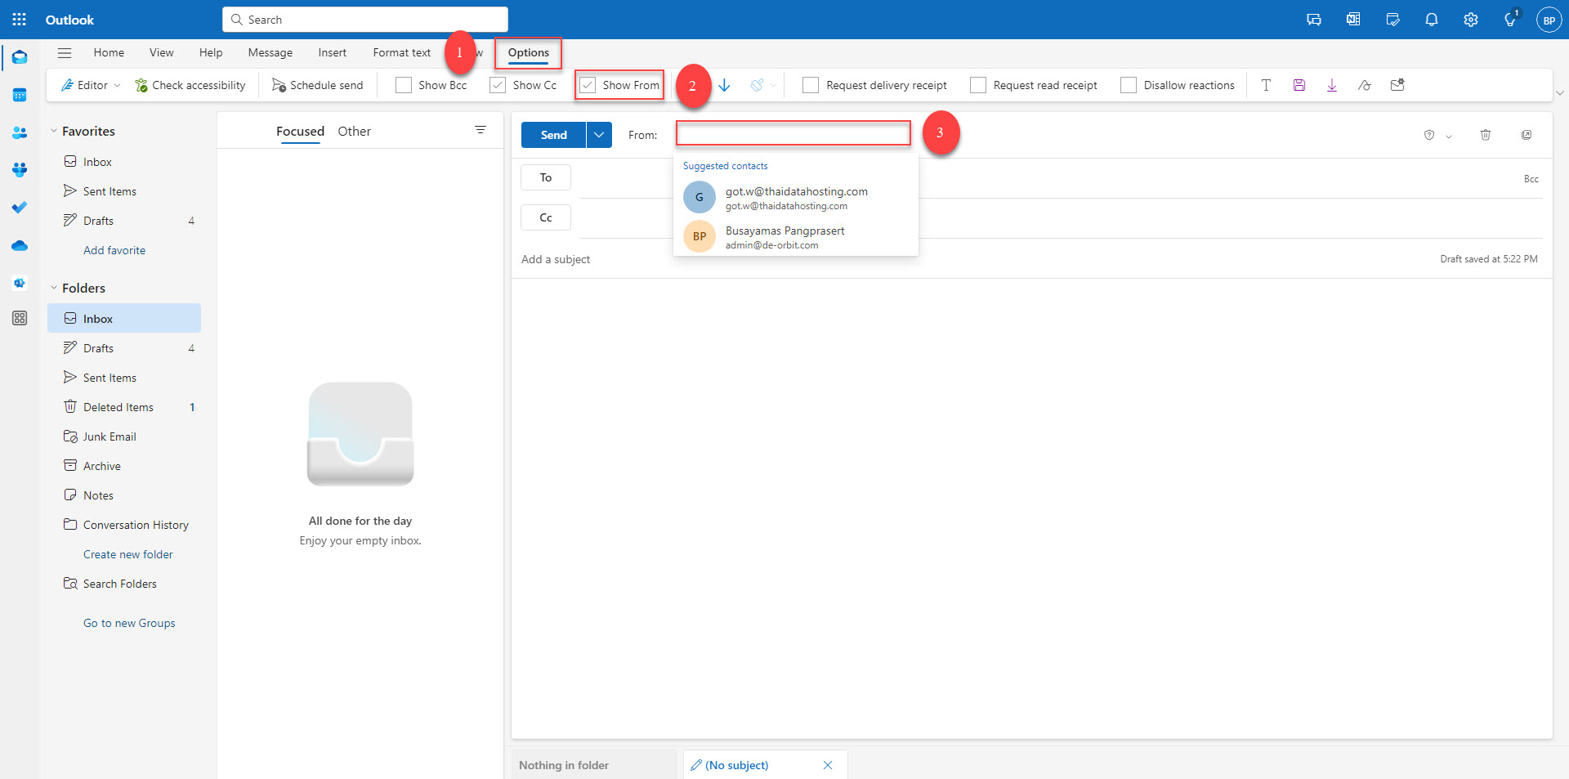Disable the Show From checkbox
This screenshot has height=779, width=1569.
coord(588,84)
